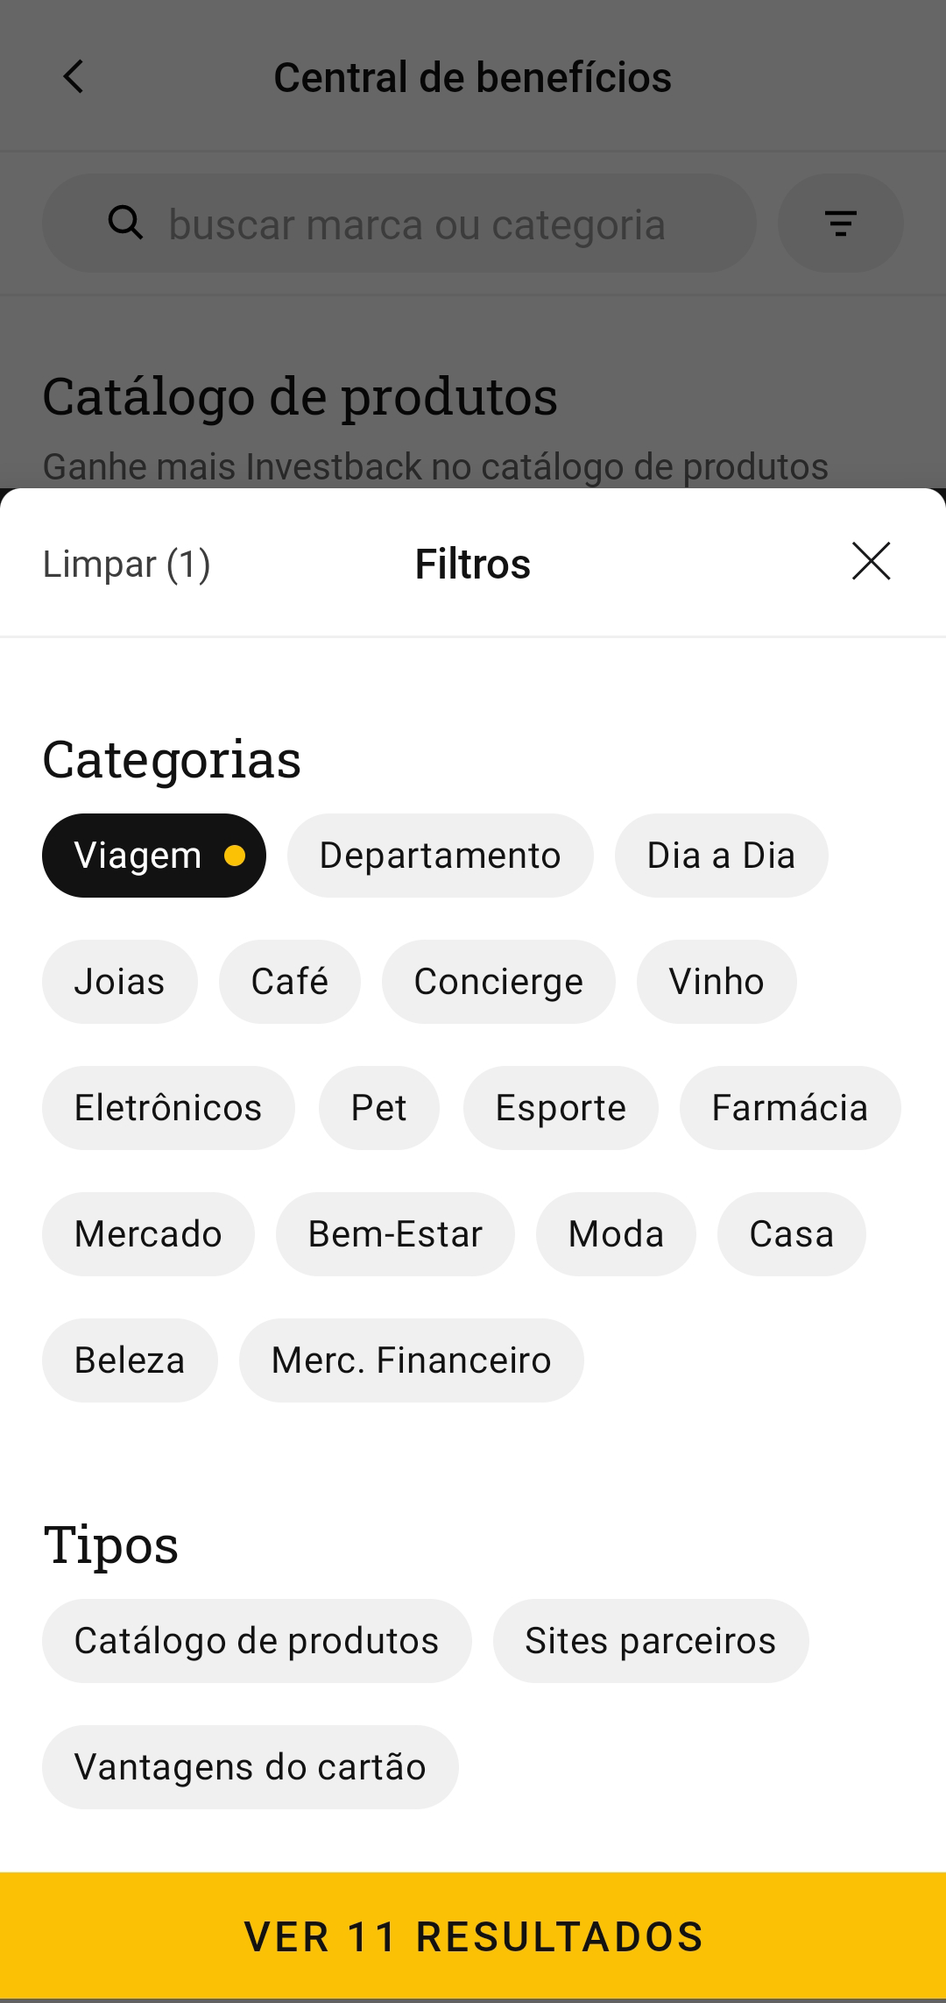Toggle the Concierge filter chip
This screenshot has height=2003, width=946.
tap(498, 982)
